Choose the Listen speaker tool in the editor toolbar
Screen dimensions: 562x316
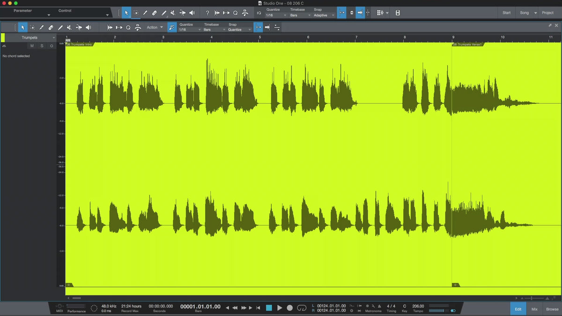tap(89, 28)
